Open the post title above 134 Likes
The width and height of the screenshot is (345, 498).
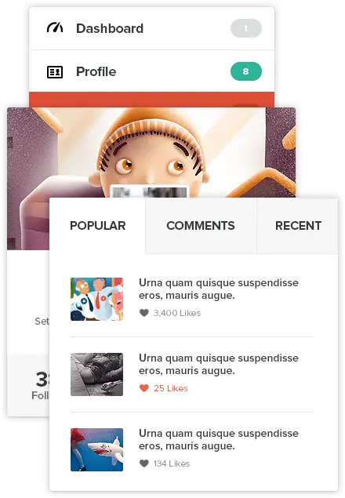219,439
